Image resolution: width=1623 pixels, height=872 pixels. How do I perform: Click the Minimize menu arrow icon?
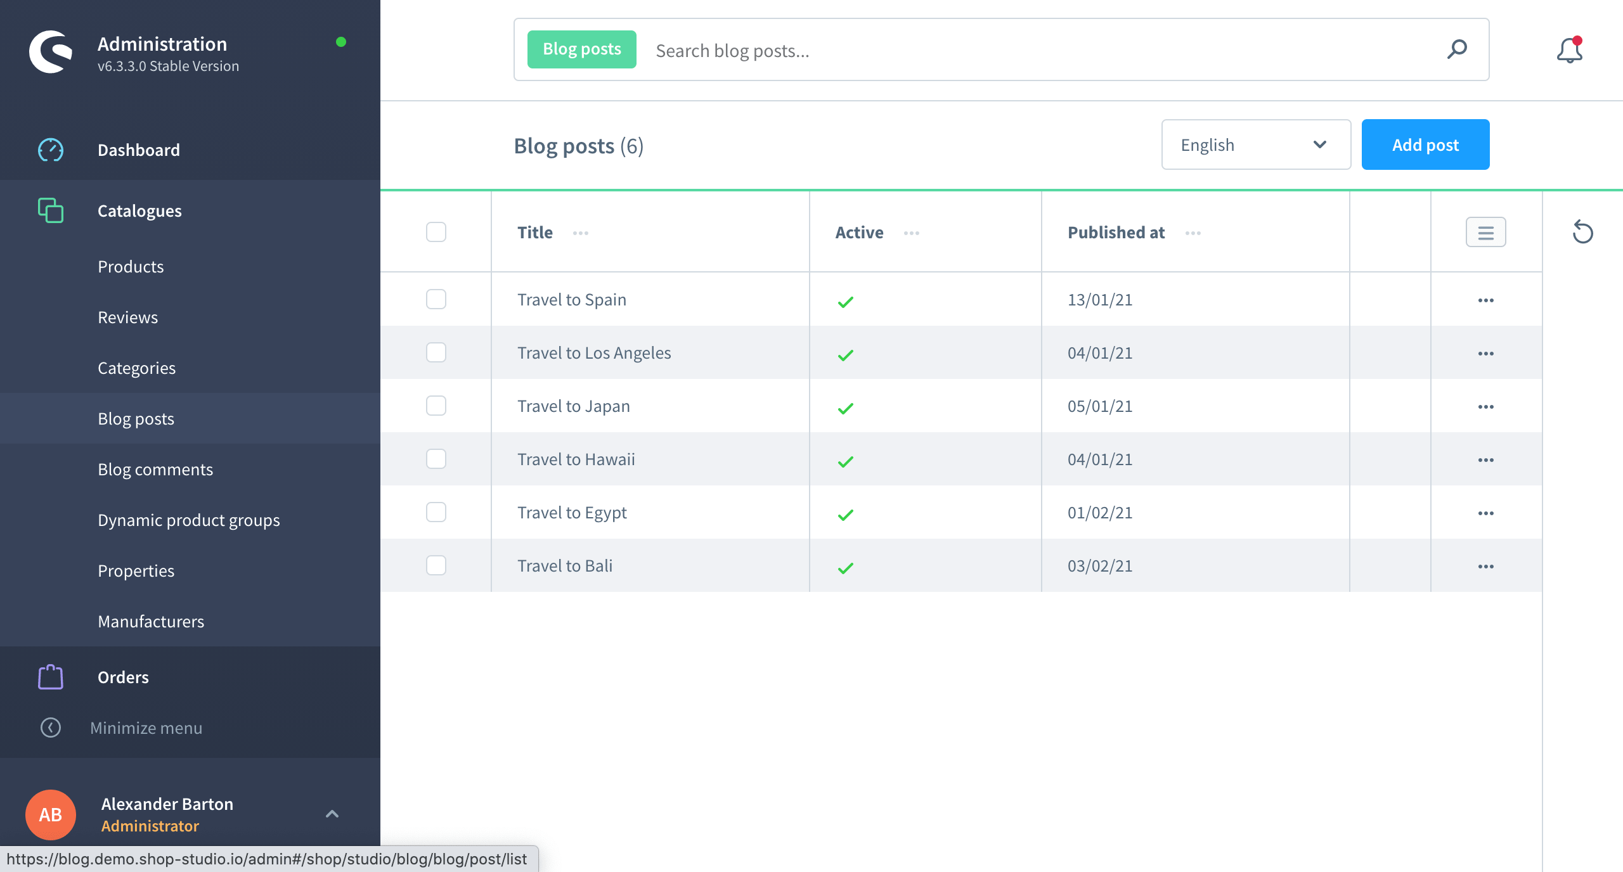pyautogui.click(x=51, y=728)
